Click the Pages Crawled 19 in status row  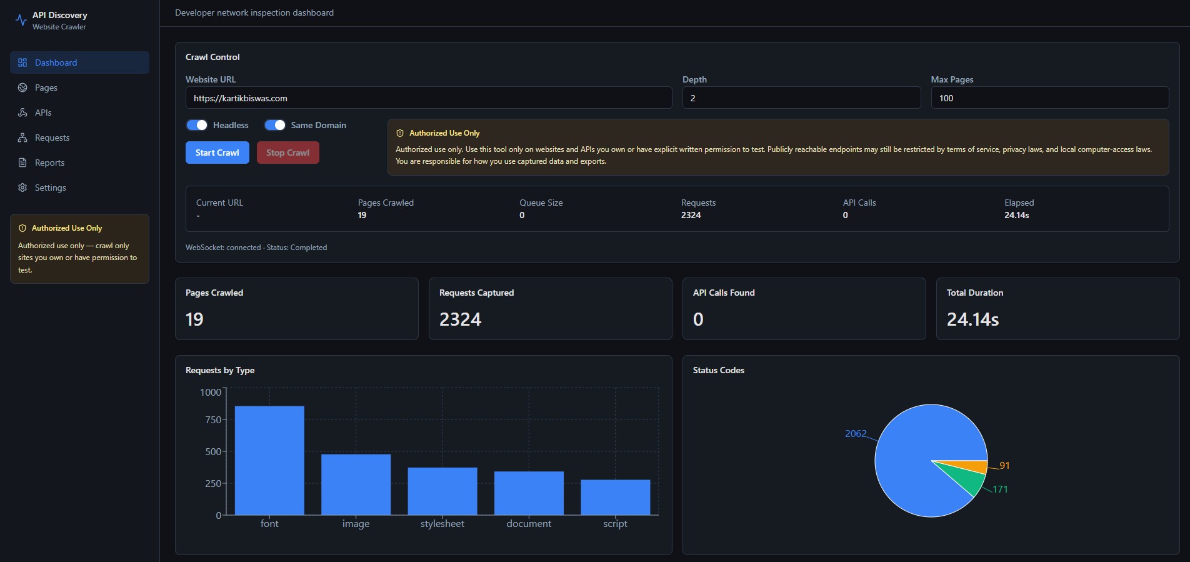(362, 215)
